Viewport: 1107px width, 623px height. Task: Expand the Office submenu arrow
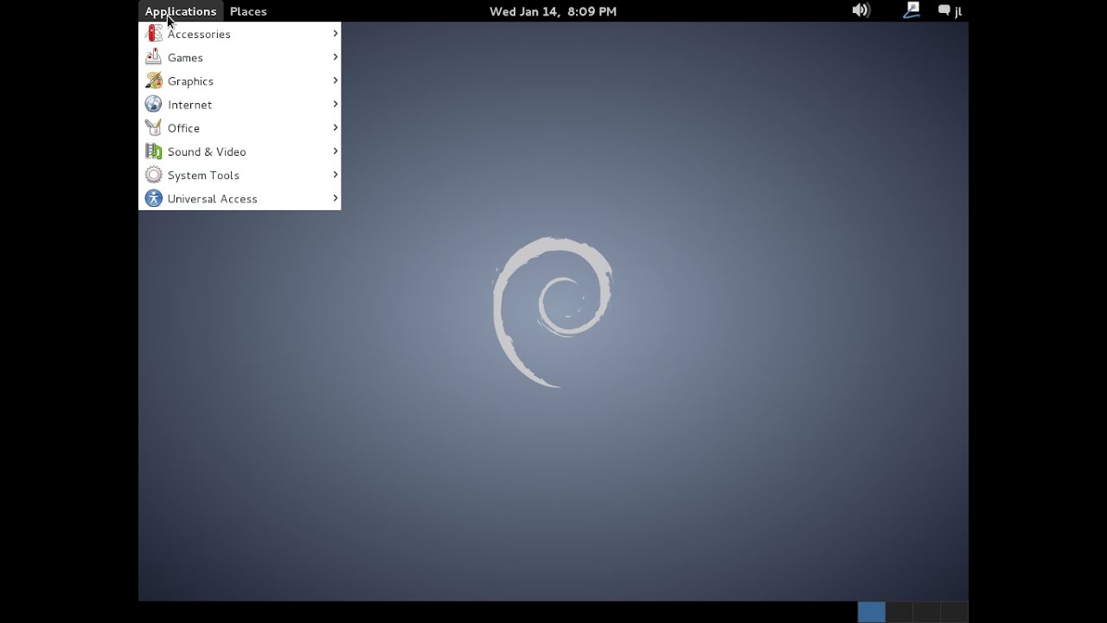335,127
